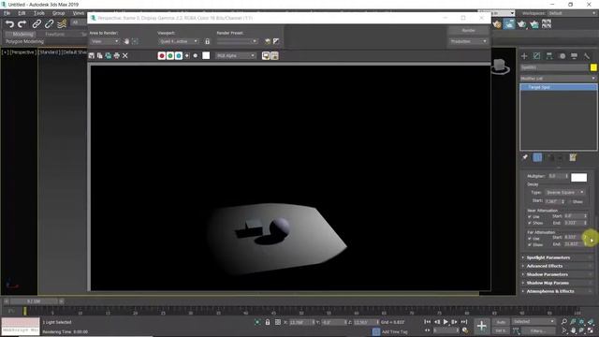Open the Modify tab in command panel
Screen dimensions: 599x337
536,56
